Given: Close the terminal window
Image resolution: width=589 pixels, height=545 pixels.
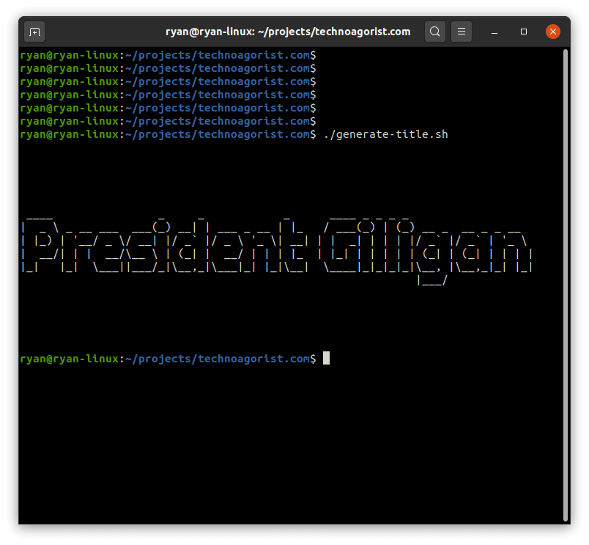Looking at the screenshot, I should 552,32.
